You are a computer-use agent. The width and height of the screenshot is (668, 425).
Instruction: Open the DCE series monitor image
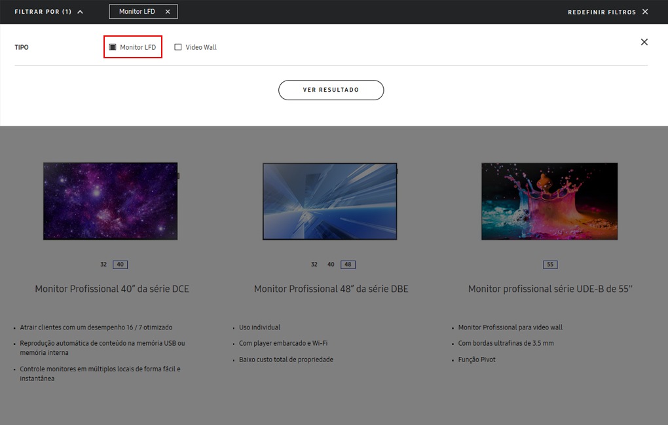pyautogui.click(x=111, y=201)
